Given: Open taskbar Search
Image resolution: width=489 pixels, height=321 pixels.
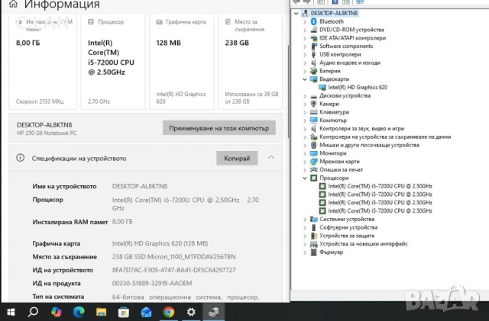Looking at the screenshot, I should coord(33,312).
